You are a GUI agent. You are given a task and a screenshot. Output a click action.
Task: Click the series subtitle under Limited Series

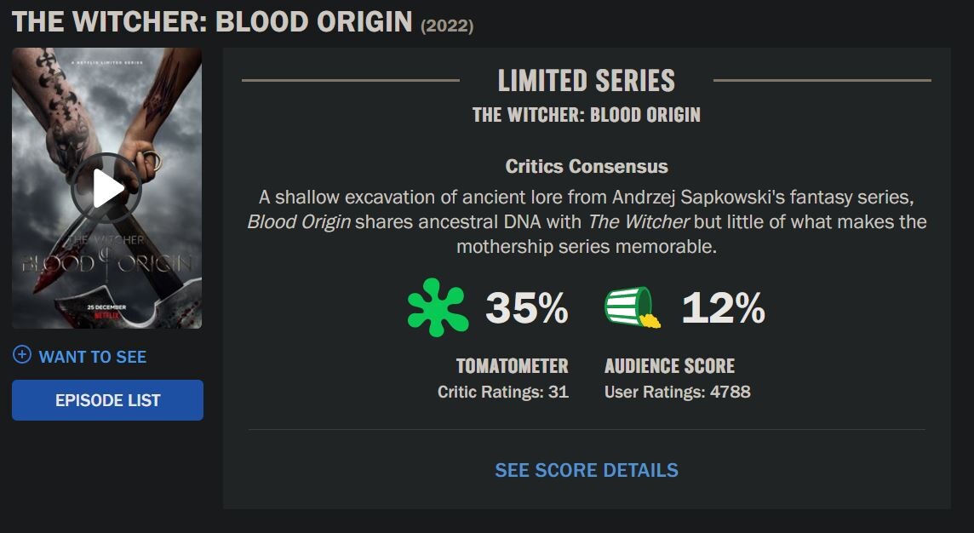point(587,115)
